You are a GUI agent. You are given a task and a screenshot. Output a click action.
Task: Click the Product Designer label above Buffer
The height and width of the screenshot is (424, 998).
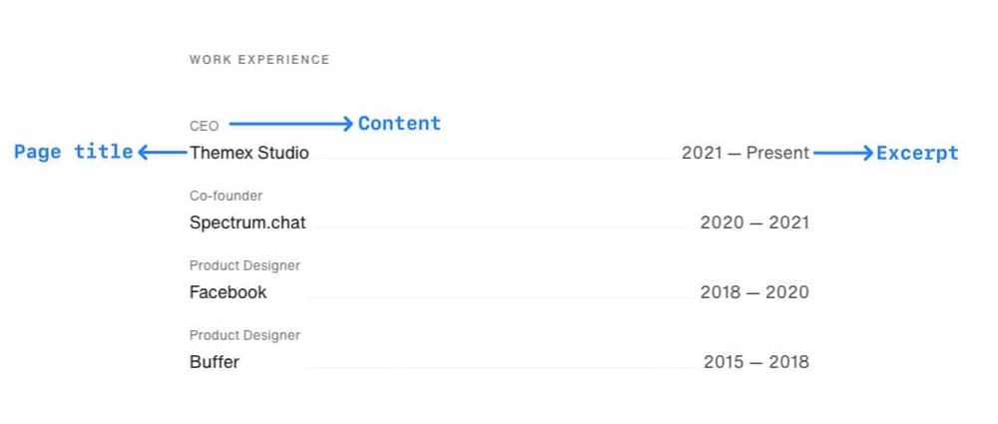click(245, 336)
